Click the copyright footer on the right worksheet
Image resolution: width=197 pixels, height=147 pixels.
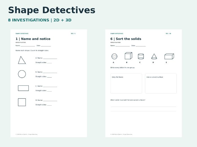121,134
